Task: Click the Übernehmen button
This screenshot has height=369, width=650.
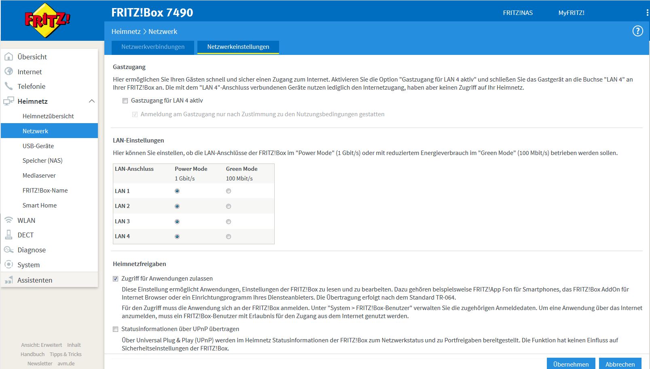Action: (x=571, y=364)
